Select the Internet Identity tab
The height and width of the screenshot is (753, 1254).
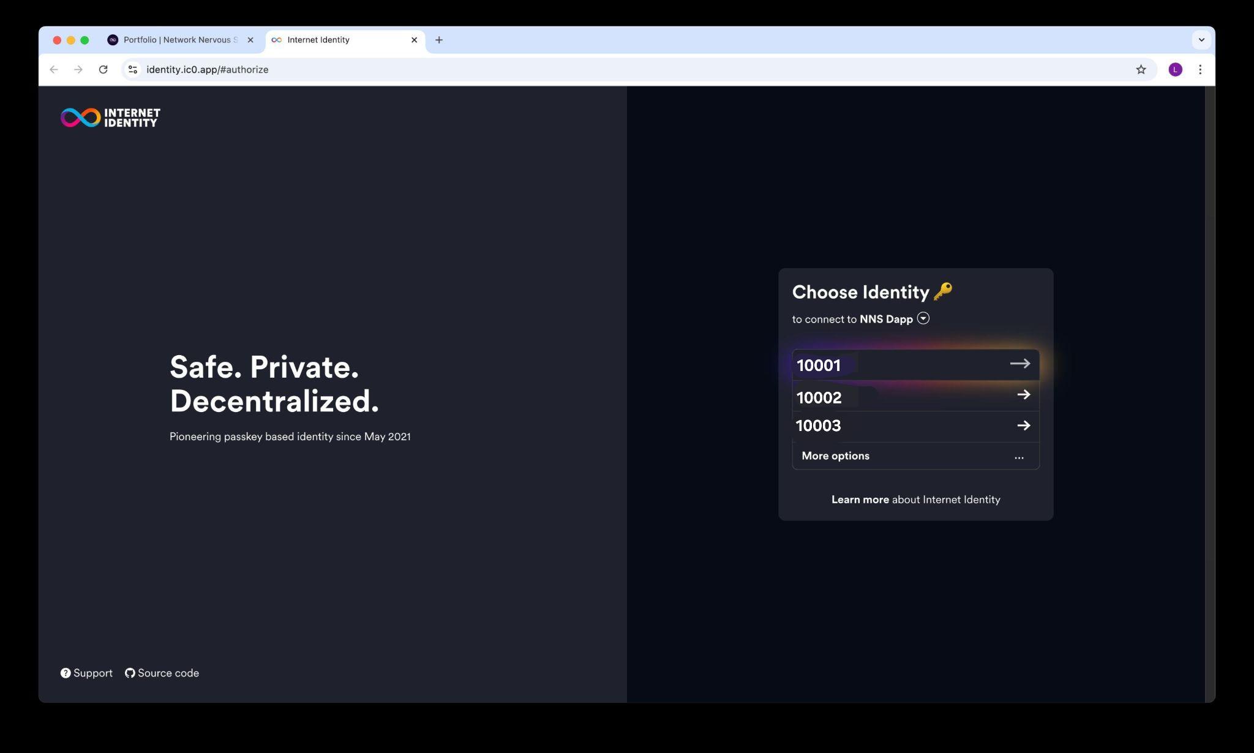pos(346,40)
